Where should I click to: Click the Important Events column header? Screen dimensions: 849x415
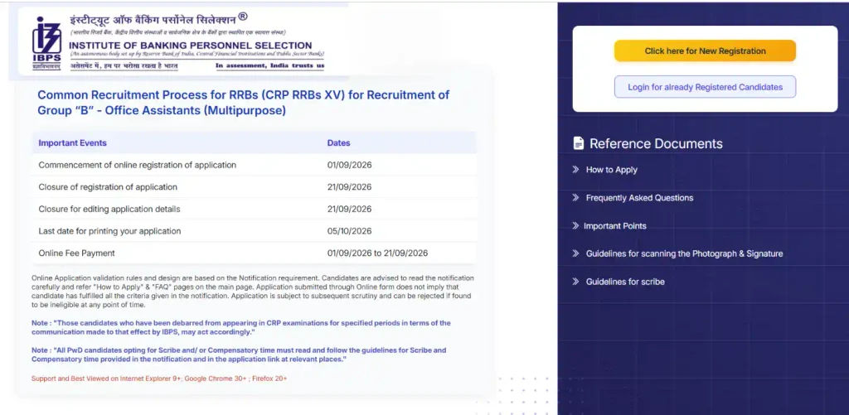click(x=73, y=142)
